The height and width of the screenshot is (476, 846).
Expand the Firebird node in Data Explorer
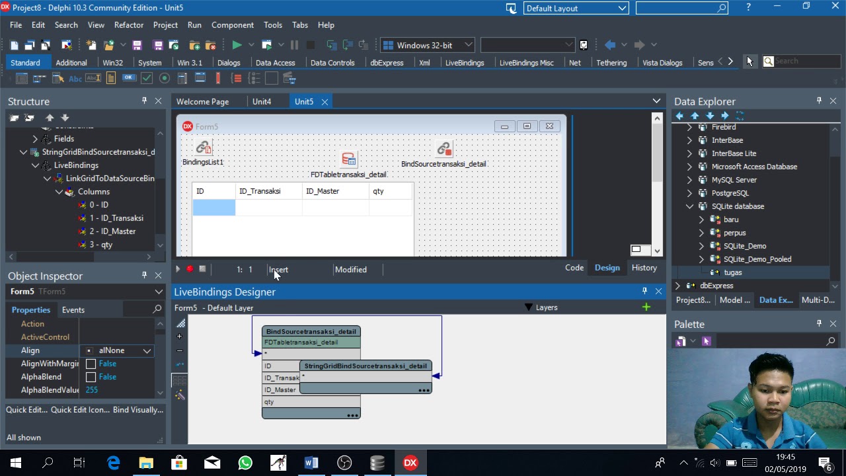690,127
